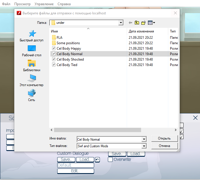This screenshot has height=180, width=200.
Task: Expand the Имя файла dropdown arrow
Action: point(144,140)
